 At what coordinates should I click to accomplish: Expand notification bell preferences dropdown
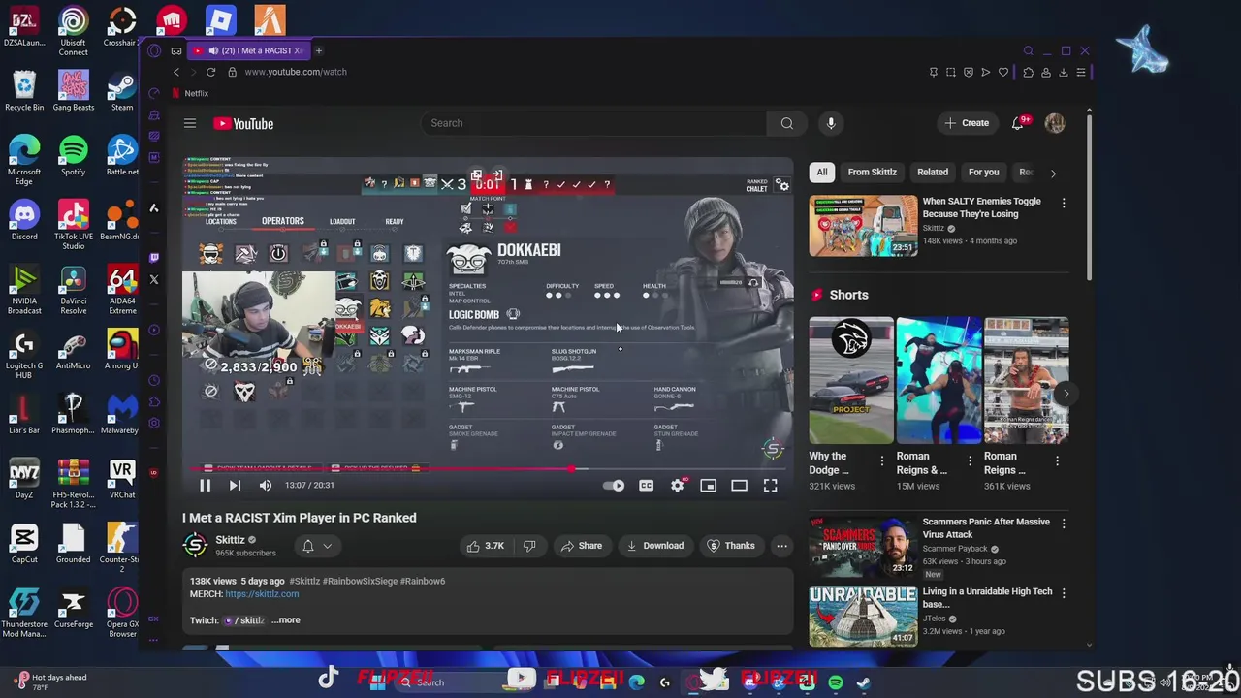click(328, 546)
